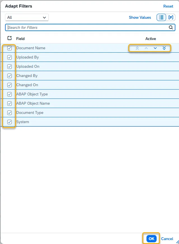The height and width of the screenshot is (244, 179).
Task: Click the Reset link
Action: pyautogui.click(x=168, y=6)
